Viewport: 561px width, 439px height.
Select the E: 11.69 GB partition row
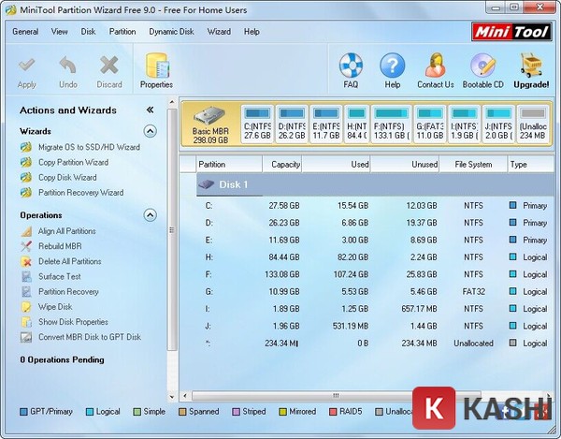pyautogui.click(x=375, y=240)
